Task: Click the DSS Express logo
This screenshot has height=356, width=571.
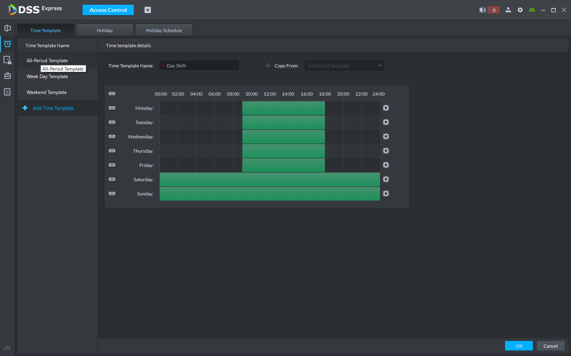Action: (35, 10)
